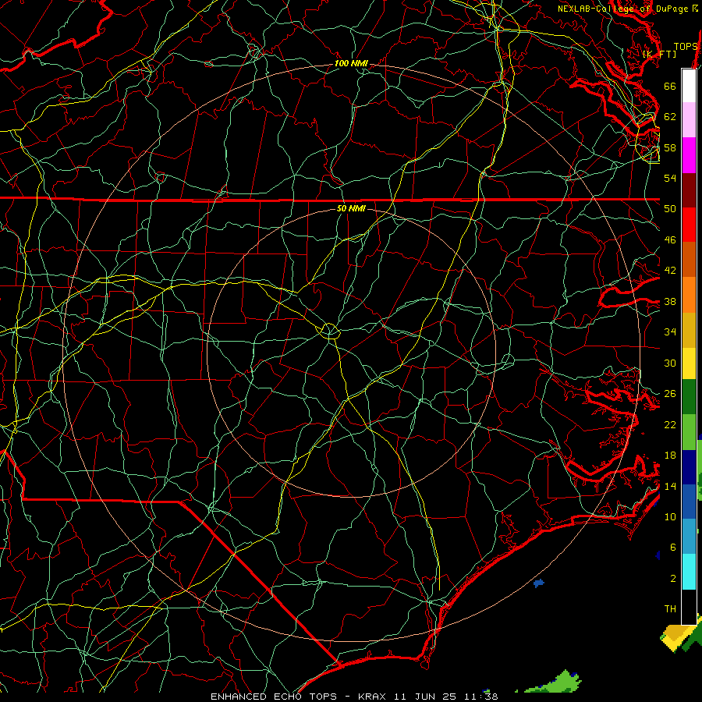702x702 pixels.
Task: Click the '58' legend value
Action: [x=670, y=147]
